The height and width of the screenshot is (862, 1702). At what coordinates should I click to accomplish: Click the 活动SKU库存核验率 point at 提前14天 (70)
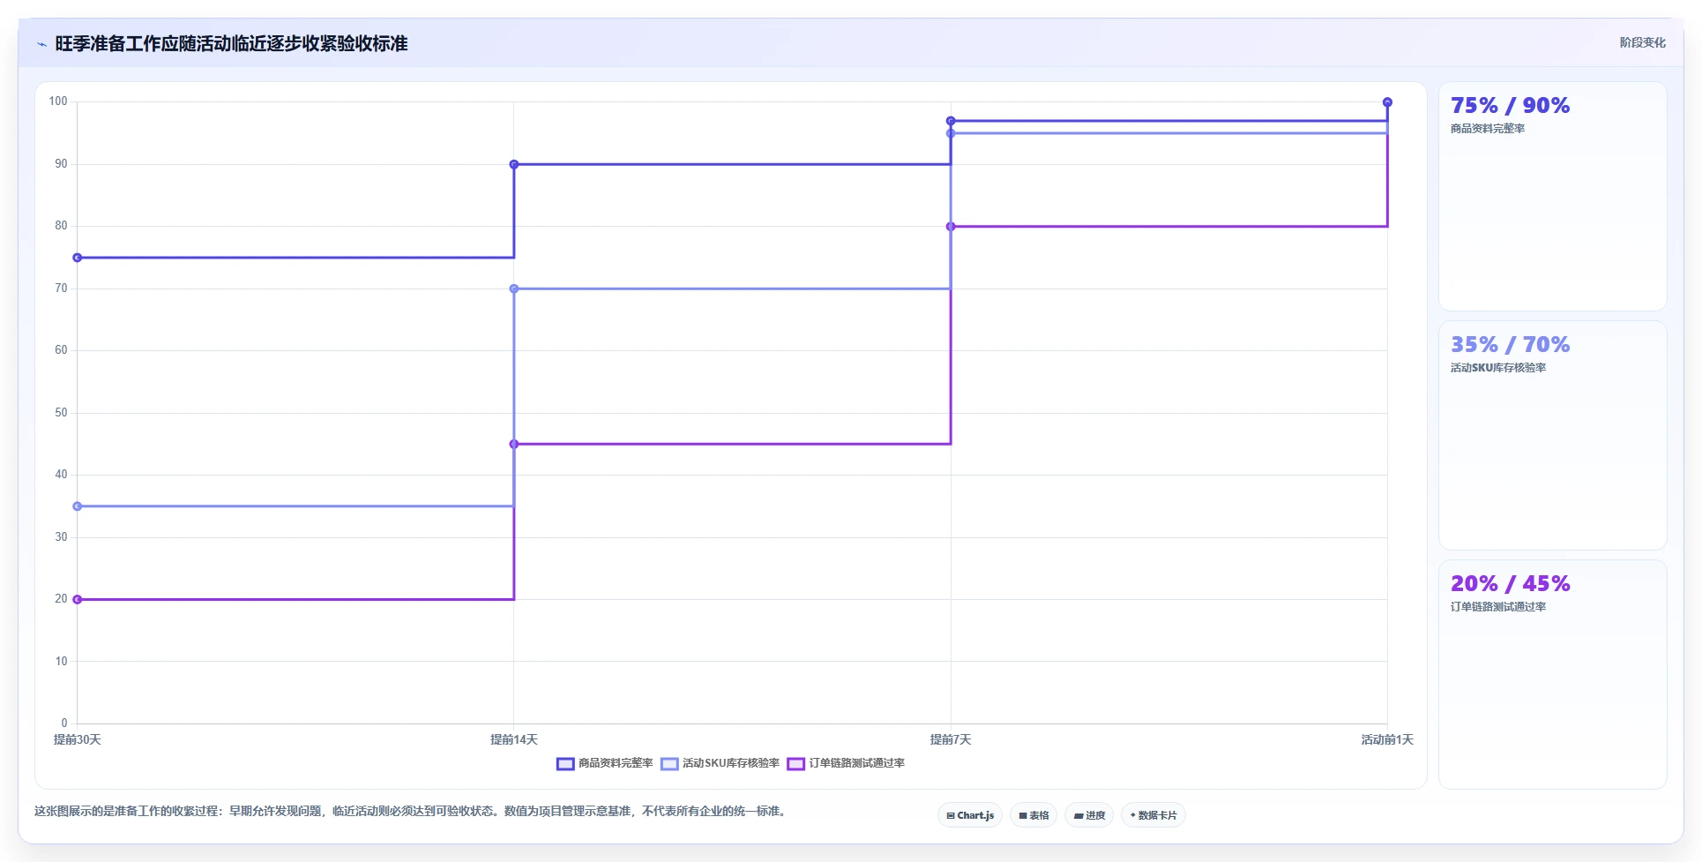(x=514, y=289)
